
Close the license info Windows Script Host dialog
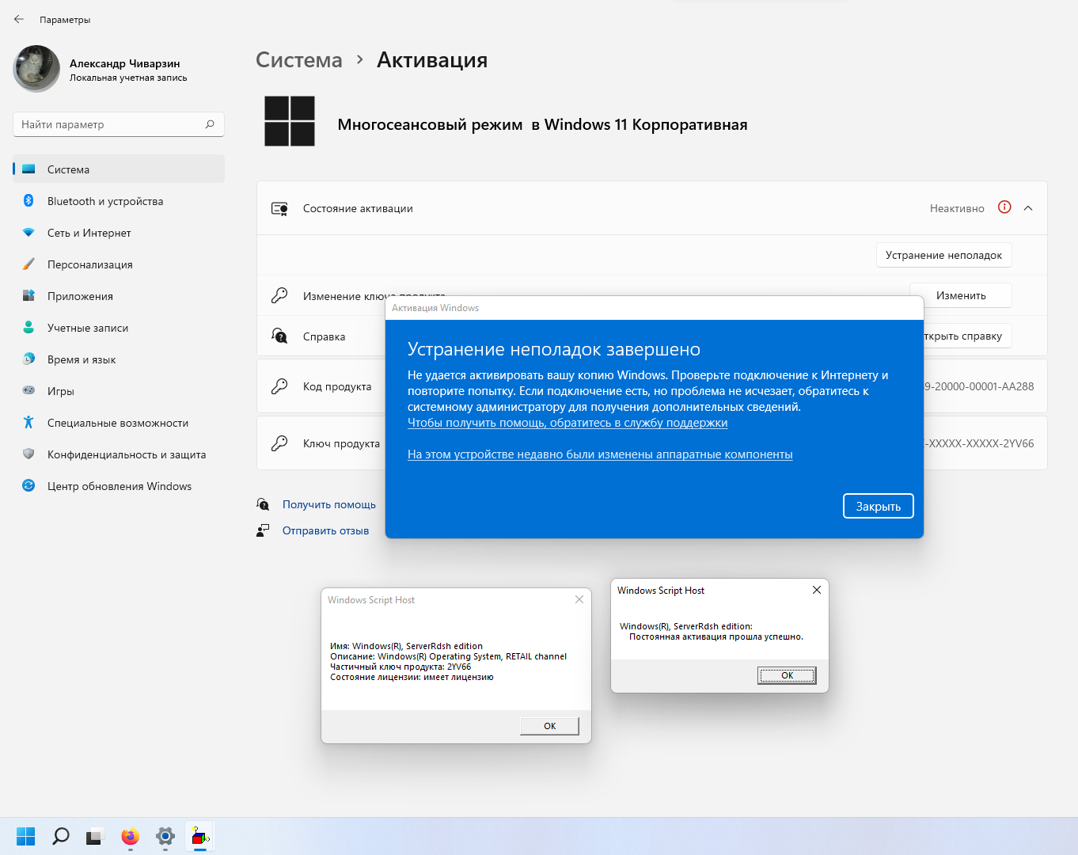579,599
